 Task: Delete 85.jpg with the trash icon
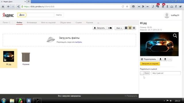point(165,59)
